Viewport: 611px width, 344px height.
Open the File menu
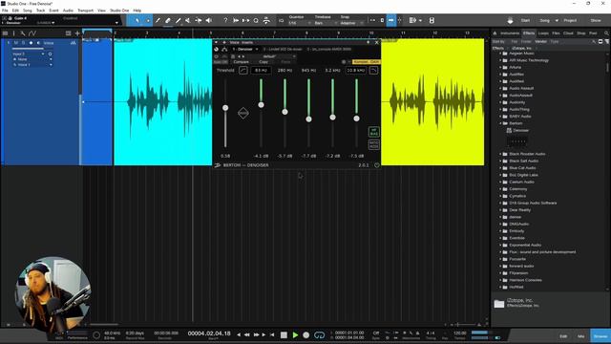[x=5, y=11]
